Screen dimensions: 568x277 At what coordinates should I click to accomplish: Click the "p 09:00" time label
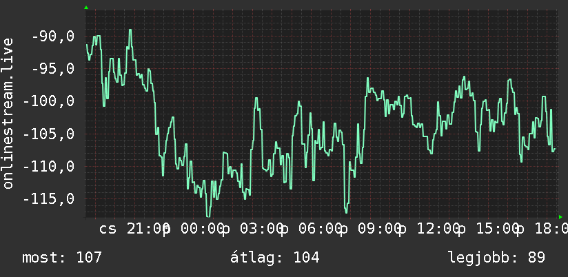(x=372, y=229)
